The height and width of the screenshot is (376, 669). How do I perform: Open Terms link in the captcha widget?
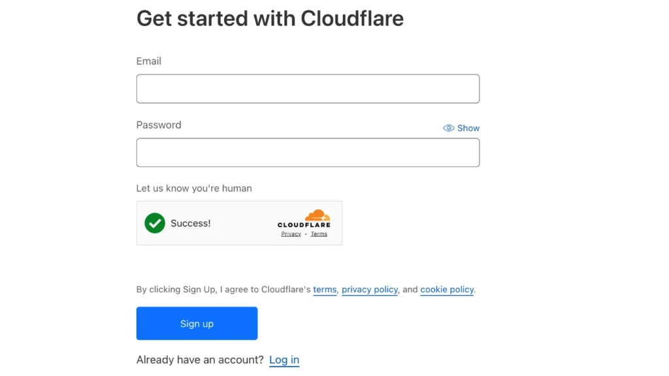click(x=319, y=234)
